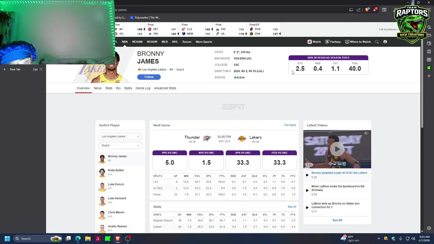434x244 pixels.
Task: Open Full Splits link
Action: tap(290, 125)
